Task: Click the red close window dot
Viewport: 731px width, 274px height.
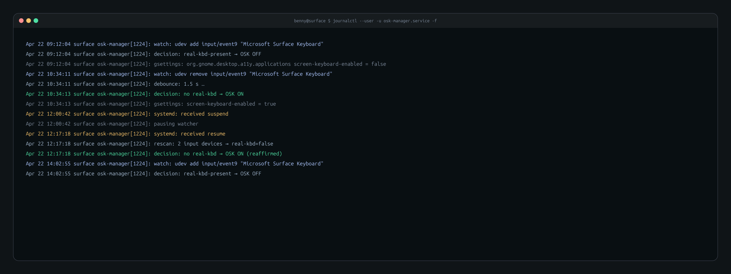Action: coord(21,21)
